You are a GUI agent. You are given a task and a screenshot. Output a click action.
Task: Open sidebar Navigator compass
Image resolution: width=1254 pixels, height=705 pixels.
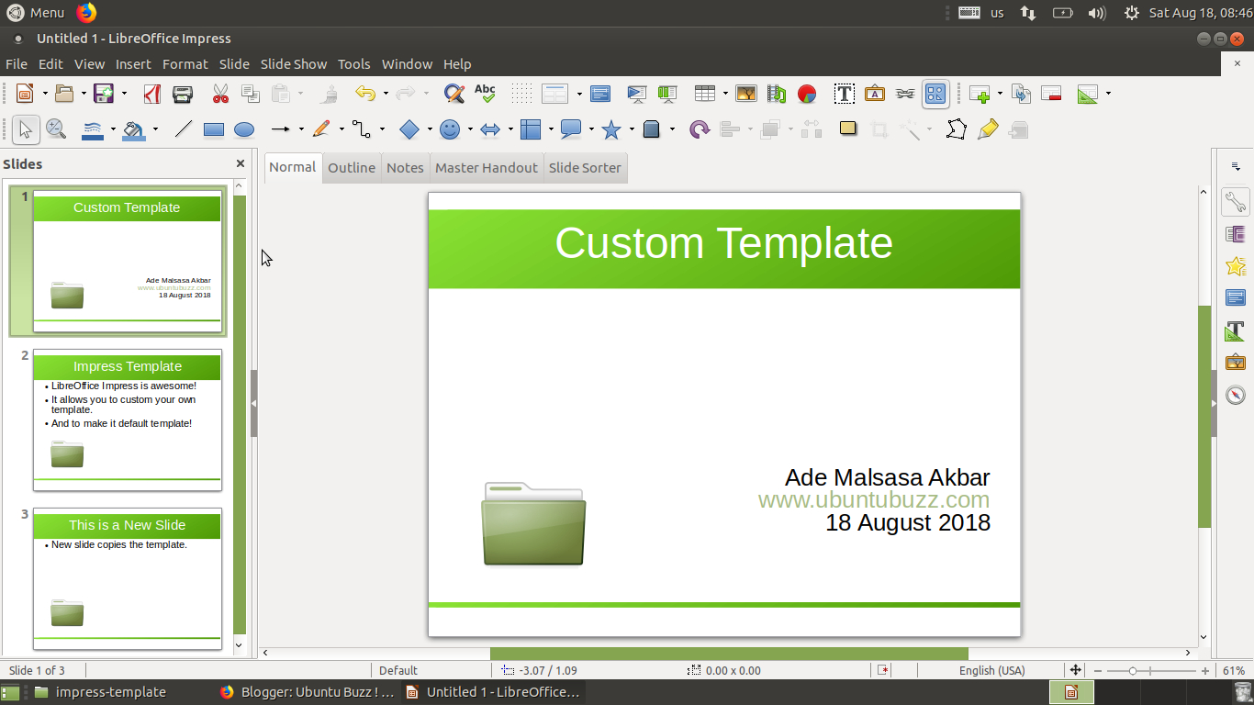click(1236, 394)
